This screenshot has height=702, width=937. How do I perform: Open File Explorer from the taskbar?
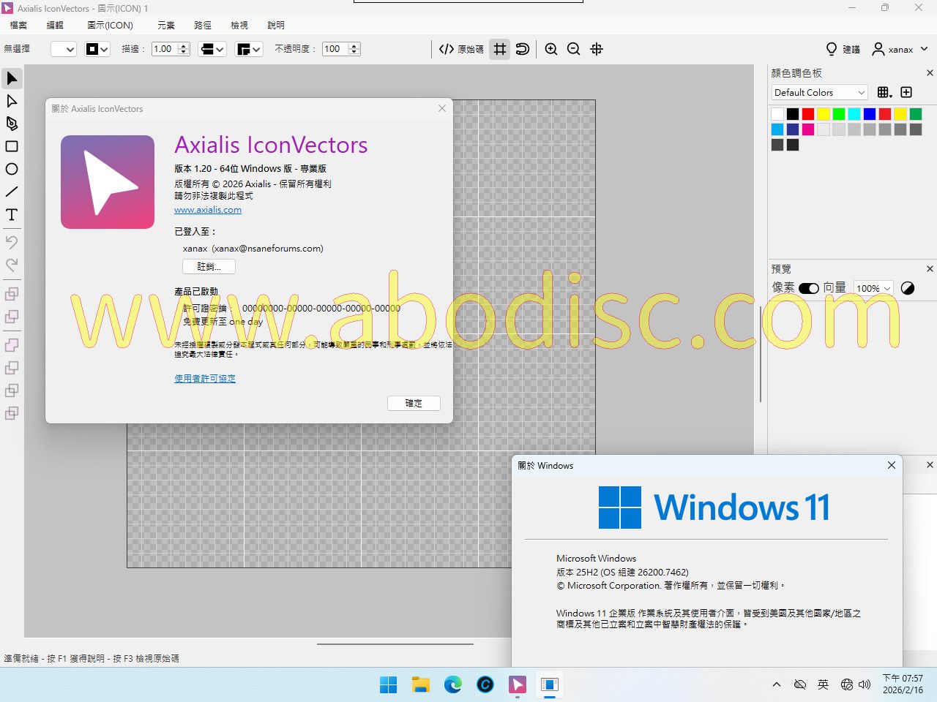pyautogui.click(x=421, y=684)
